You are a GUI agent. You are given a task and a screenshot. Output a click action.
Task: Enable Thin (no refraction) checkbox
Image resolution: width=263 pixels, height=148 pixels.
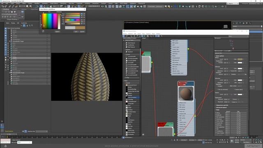pos(217,90)
